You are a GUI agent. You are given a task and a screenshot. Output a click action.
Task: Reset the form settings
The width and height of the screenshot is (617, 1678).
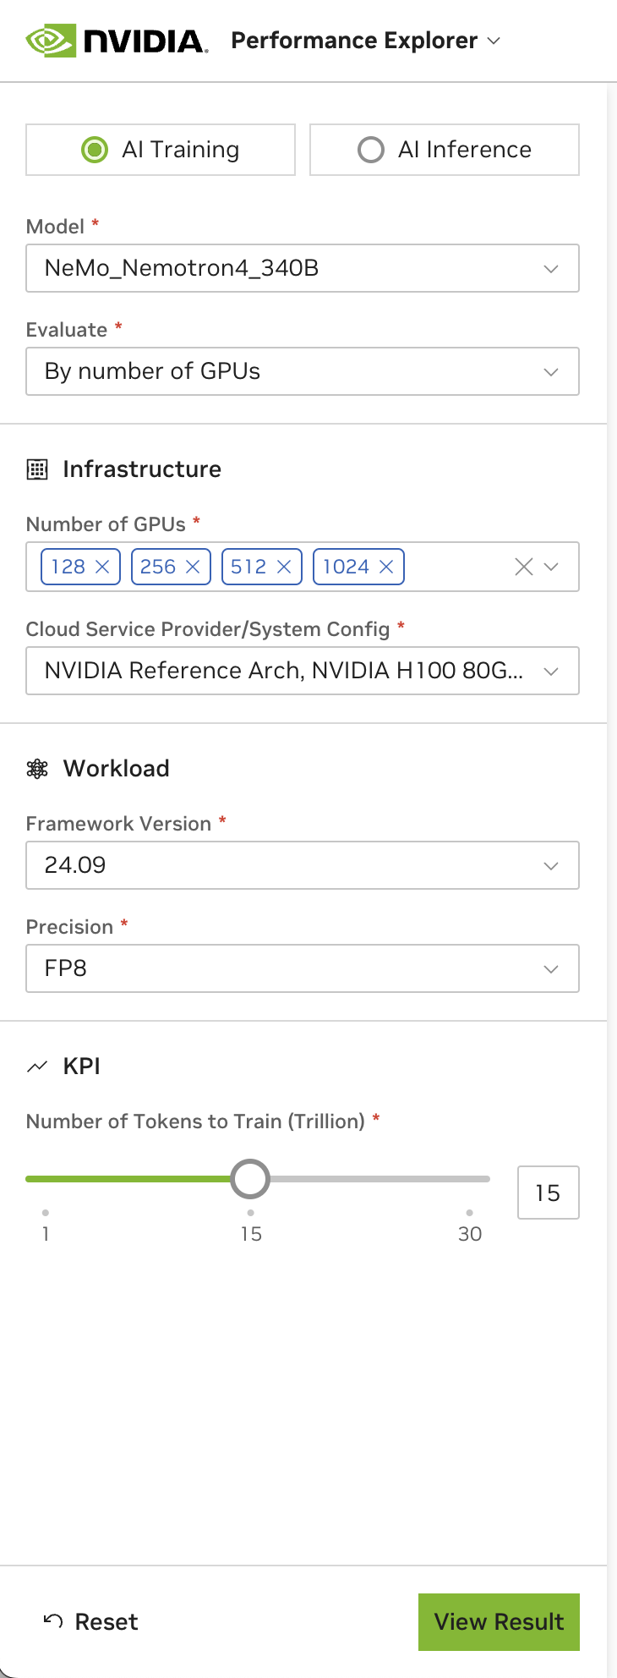point(90,1621)
